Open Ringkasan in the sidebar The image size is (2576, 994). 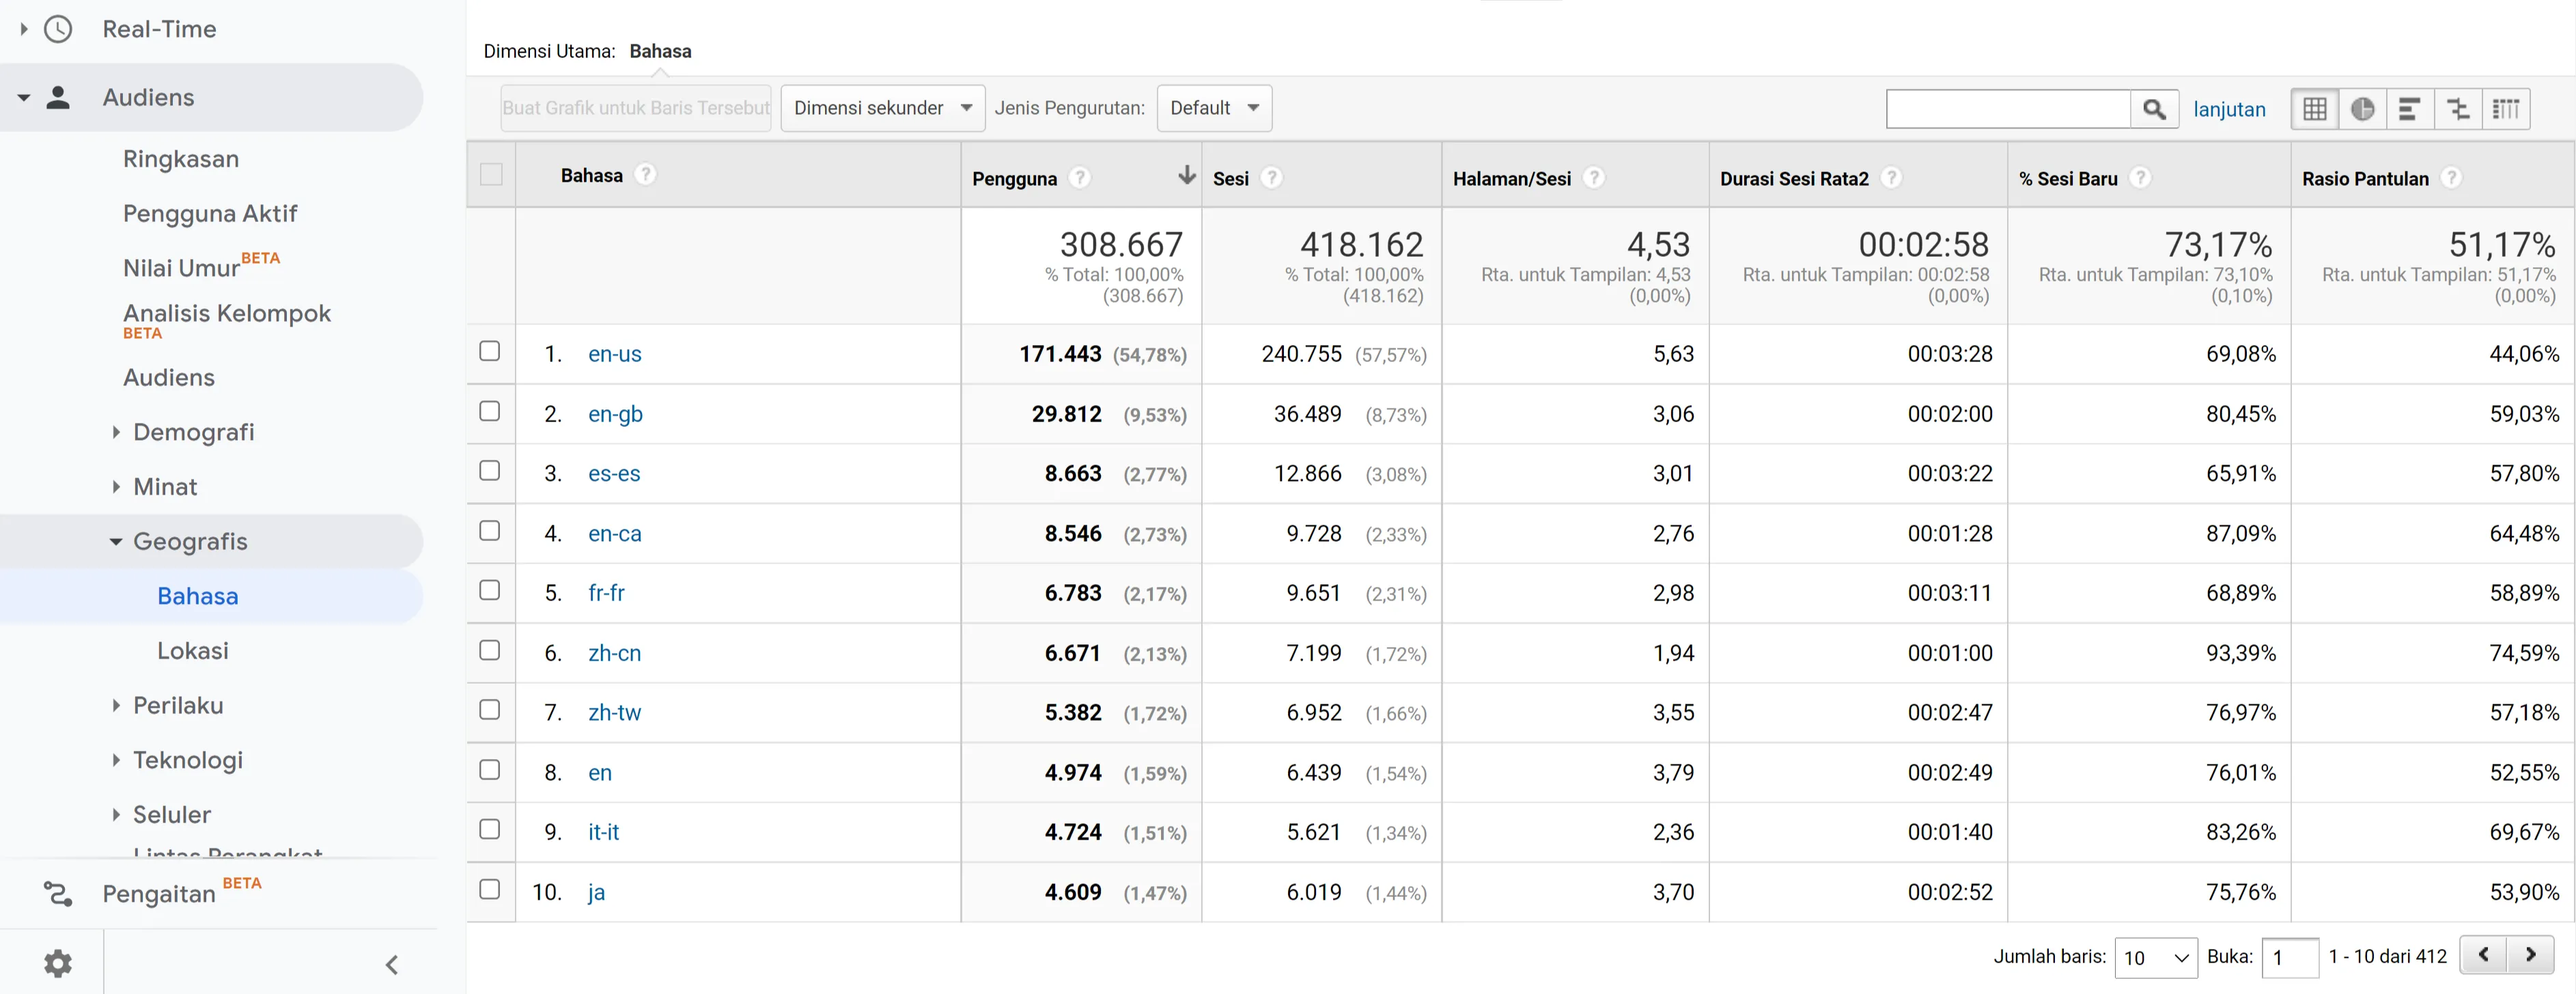coord(181,159)
